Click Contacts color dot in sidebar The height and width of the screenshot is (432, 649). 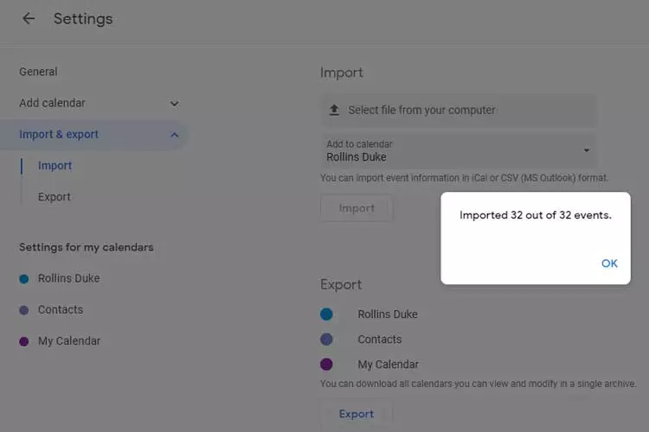coord(24,310)
